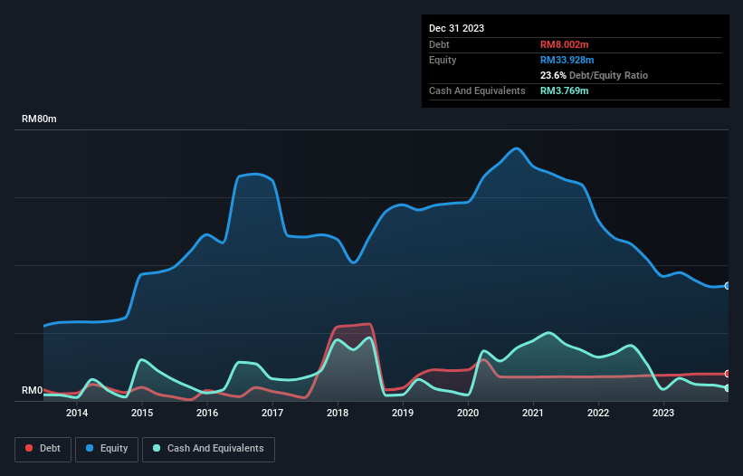The image size is (743, 476).
Task: Click the teal Cash And Equivalents legend dot
Action: 157,448
